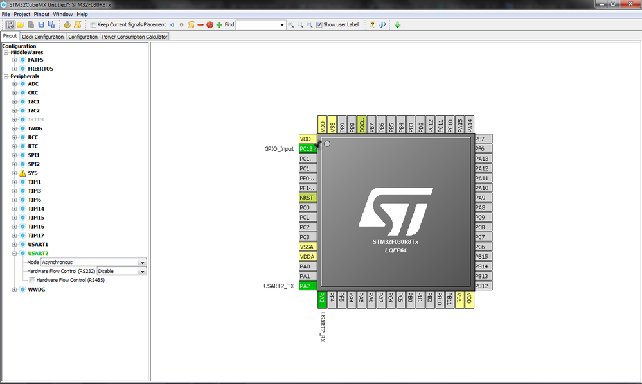The image size is (642, 384).
Task: Select the Pinout tab
Action: [x=10, y=36]
